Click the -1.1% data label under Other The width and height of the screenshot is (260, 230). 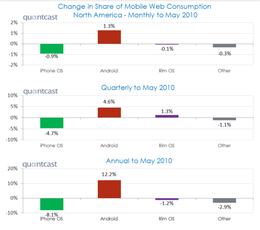click(x=224, y=124)
